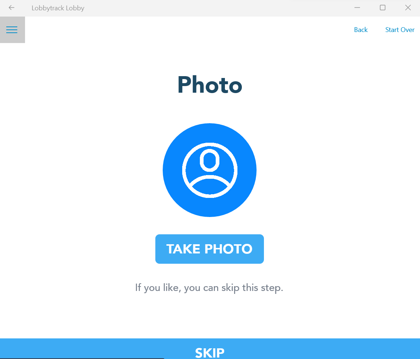
Task: Capture a visitor picture with Take Photo
Action: point(209,249)
